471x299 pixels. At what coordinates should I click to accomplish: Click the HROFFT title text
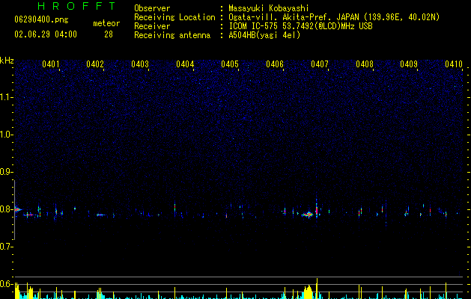click(x=76, y=6)
